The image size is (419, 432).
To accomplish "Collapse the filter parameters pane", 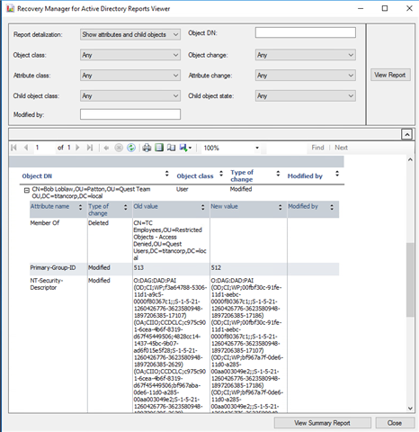I will coord(406,134).
